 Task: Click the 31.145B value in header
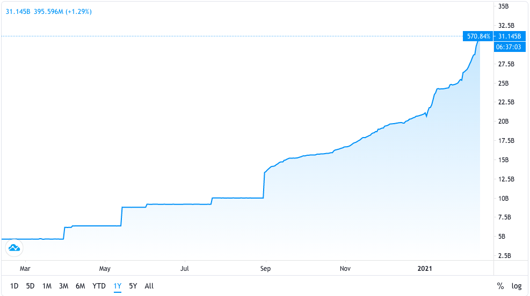(18, 11)
